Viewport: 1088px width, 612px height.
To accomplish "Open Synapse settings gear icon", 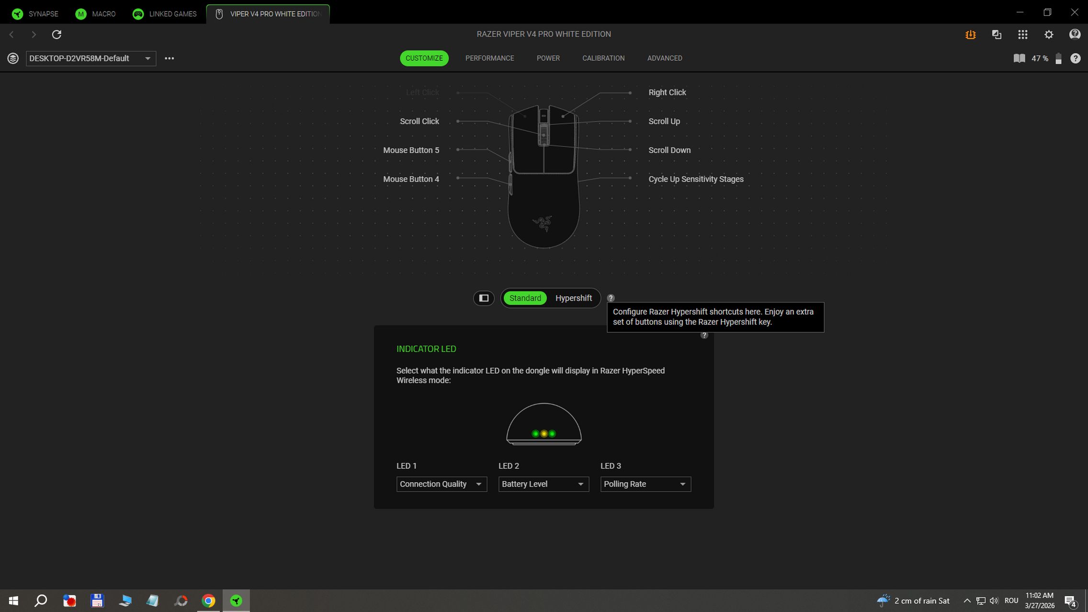I will 1049,34.
